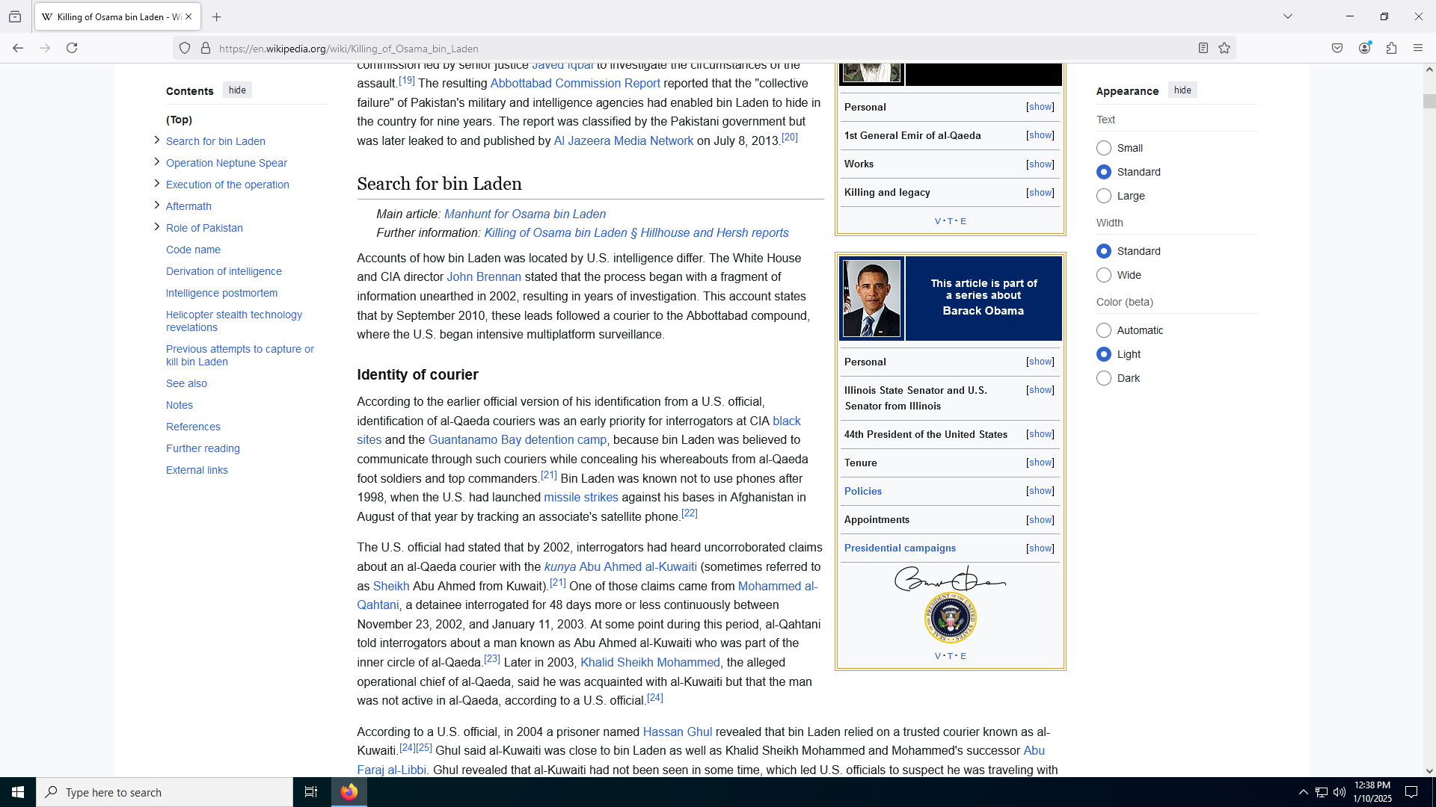
Task: Open Manhunt for Osama bin Laden article link
Action: point(525,214)
